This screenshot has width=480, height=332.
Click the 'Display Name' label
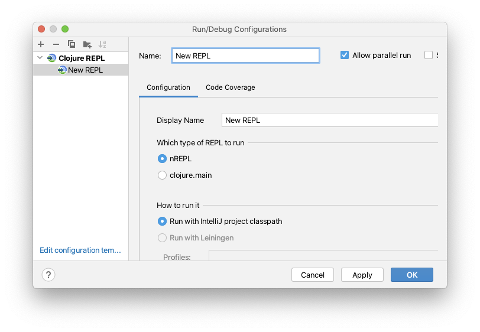click(180, 121)
